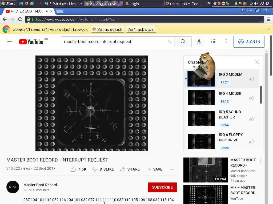Open Master Boot Record channel avatar
Image resolution: width=273 pixels, height=204 pixels.
[13, 187]
